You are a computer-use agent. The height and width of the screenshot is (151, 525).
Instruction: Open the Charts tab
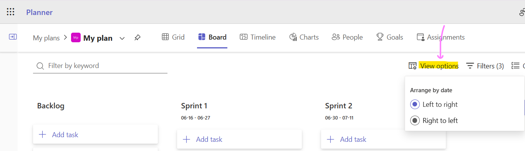[x=304, y=37]
